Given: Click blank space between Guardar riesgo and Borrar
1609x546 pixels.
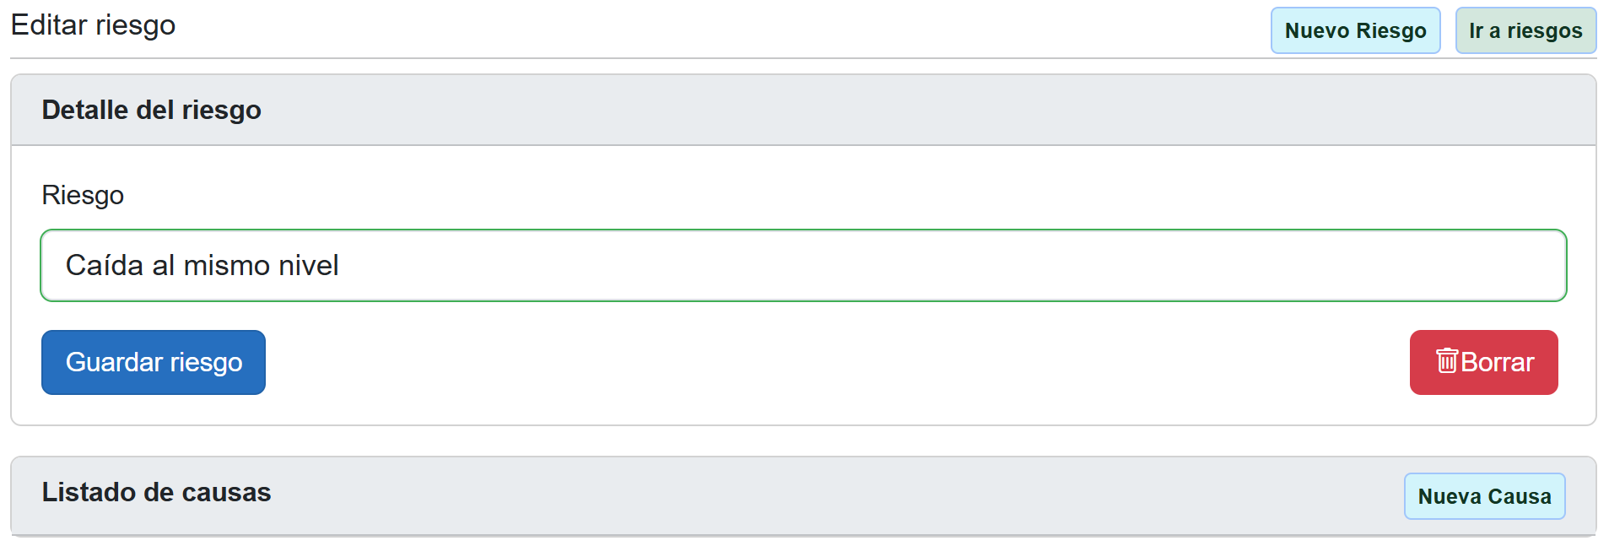Looking at the screenshot, I should pos(835,363).
